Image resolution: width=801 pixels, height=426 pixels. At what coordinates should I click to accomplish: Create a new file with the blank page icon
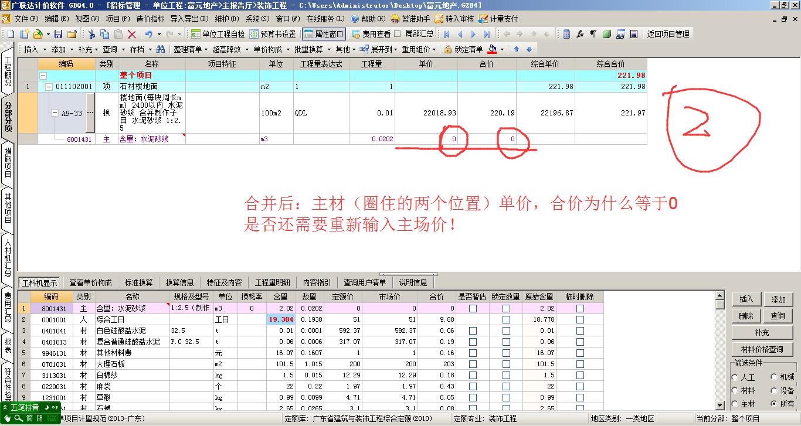(9, 35)
